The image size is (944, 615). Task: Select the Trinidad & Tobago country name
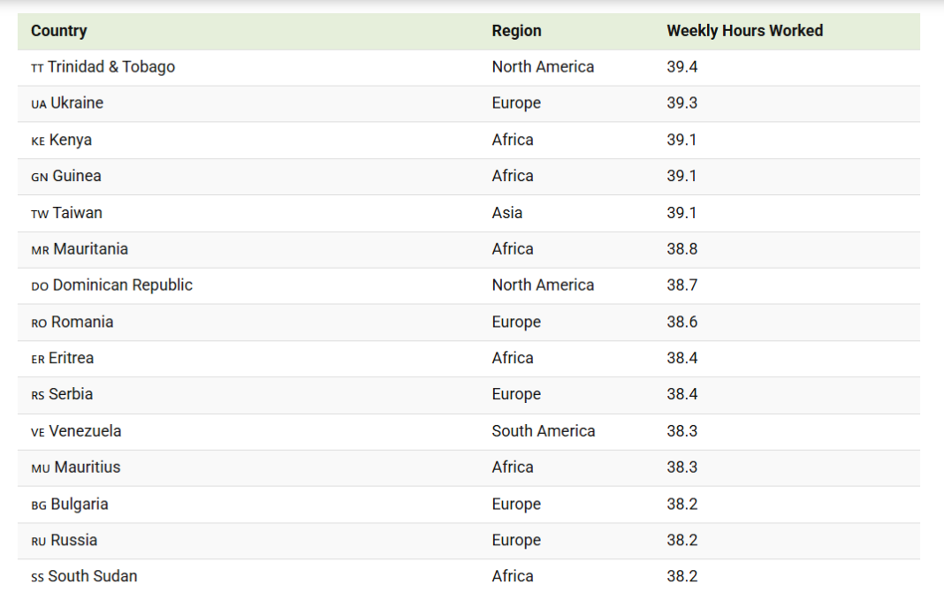[111, 67]
